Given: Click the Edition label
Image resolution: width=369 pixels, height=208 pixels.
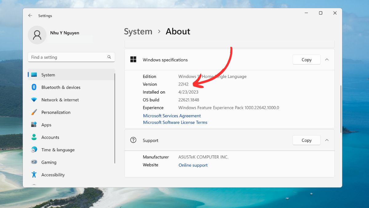Looking at the screenshot, I should [x=149, y=76].
